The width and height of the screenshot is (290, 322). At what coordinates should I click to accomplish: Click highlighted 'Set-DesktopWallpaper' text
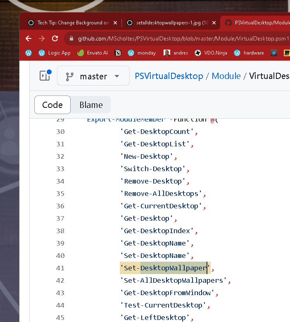(x=165, y=268)
